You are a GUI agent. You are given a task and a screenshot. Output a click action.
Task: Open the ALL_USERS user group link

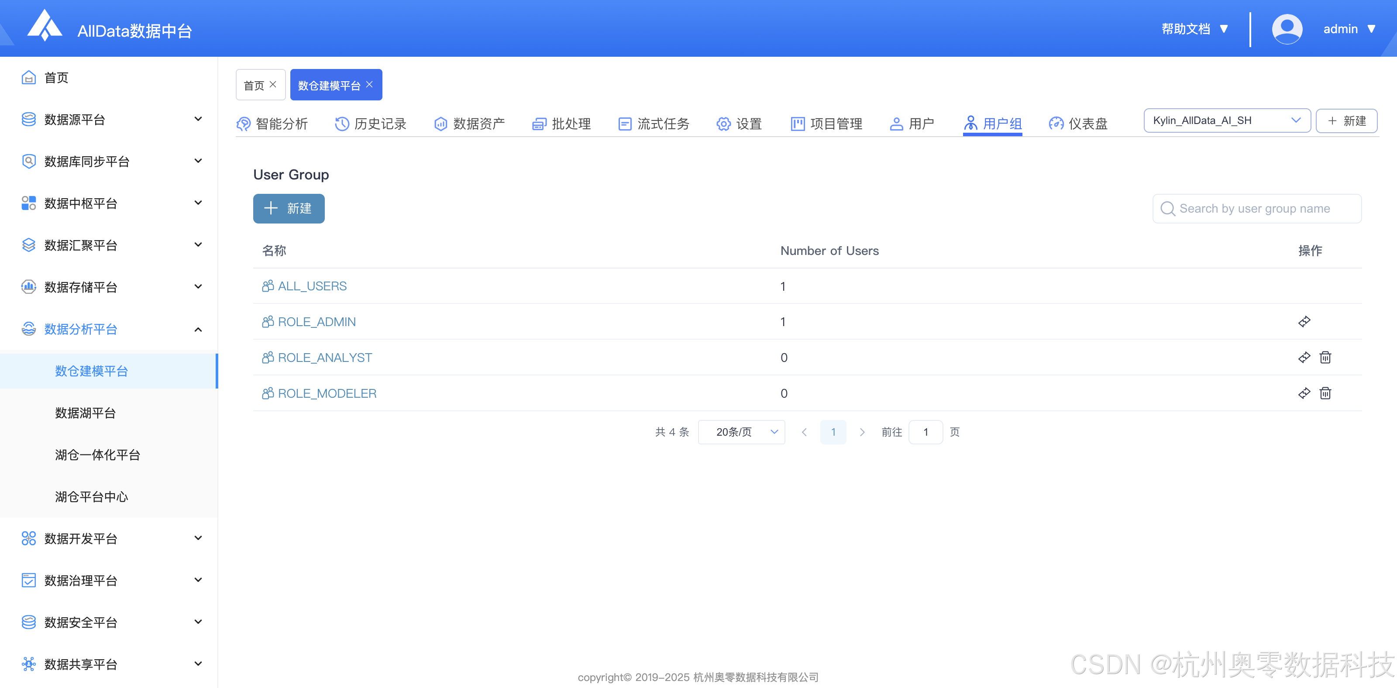click(313, 286)
